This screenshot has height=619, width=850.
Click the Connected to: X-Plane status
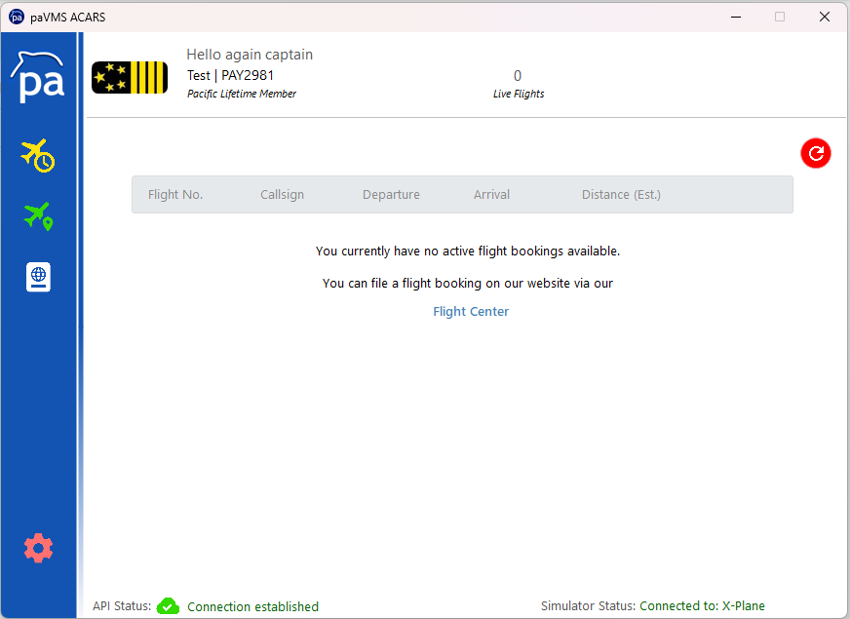pos(702,606)
